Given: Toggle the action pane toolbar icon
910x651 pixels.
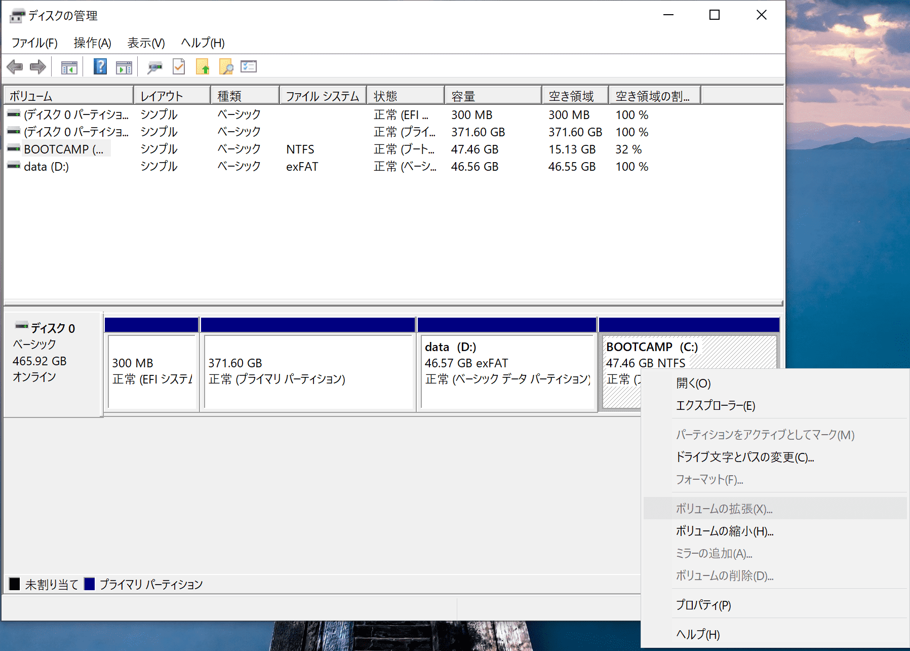Looking at the screenshot, I should [x=124, y=67].
